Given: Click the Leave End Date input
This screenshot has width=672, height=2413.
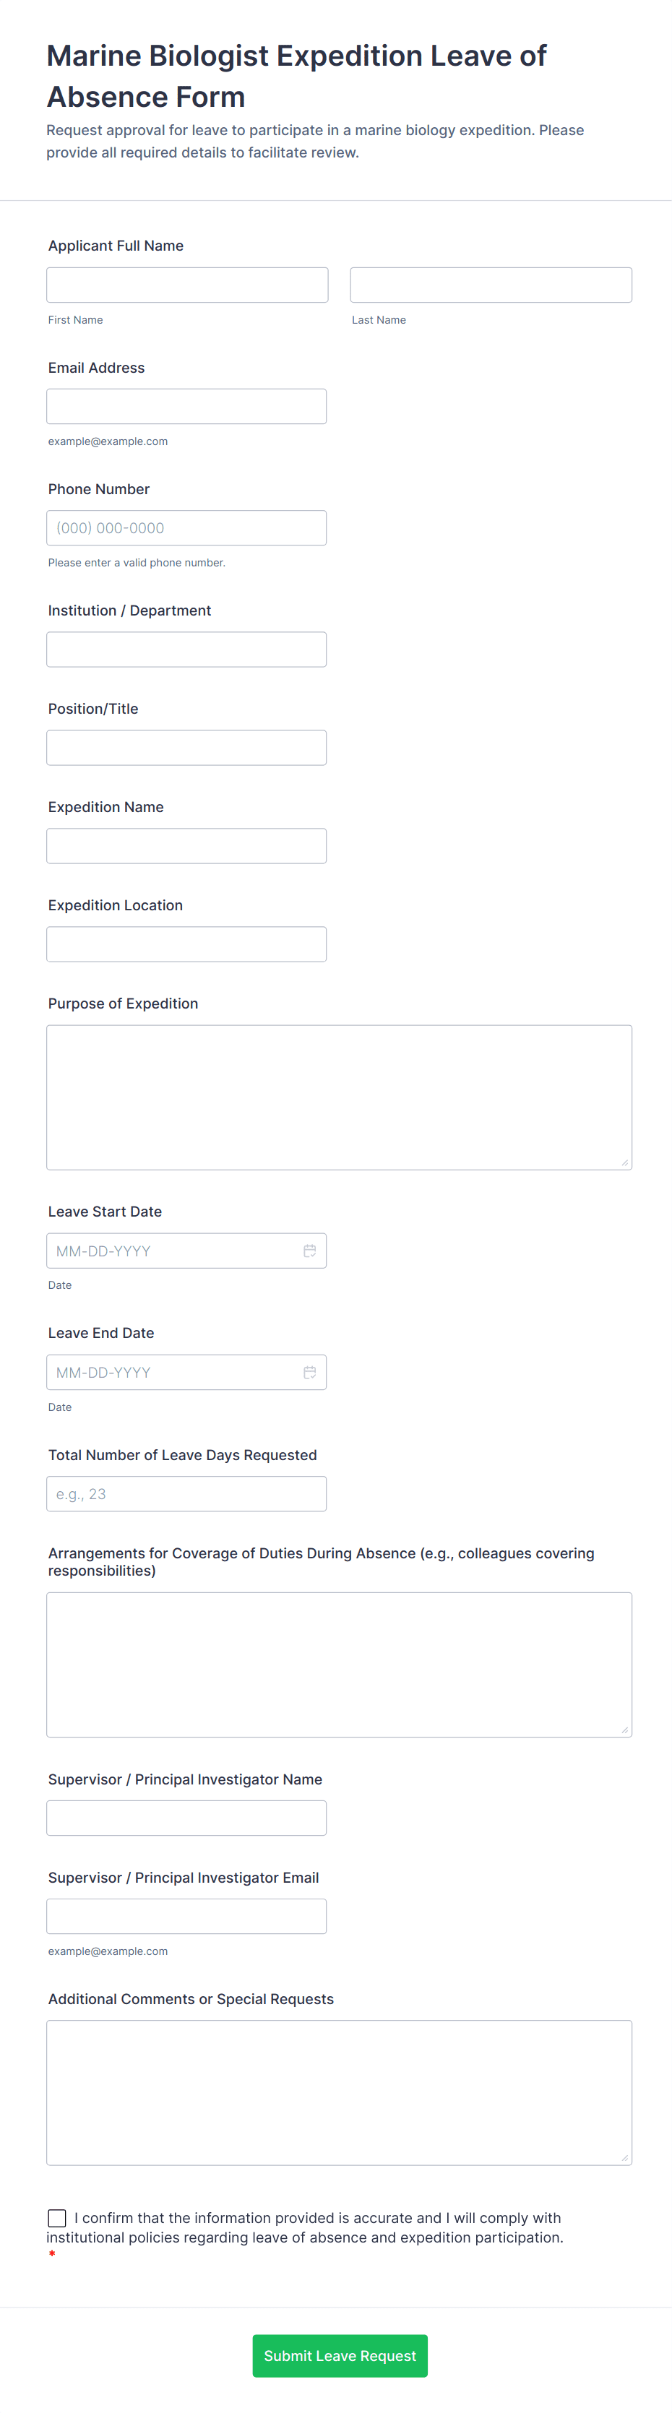Looking at the screenshot, I should tap(173, 1372).
